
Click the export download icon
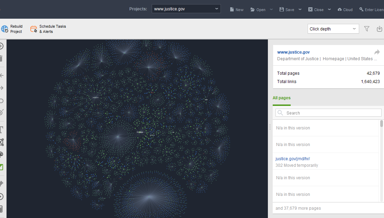coord(380,29)
